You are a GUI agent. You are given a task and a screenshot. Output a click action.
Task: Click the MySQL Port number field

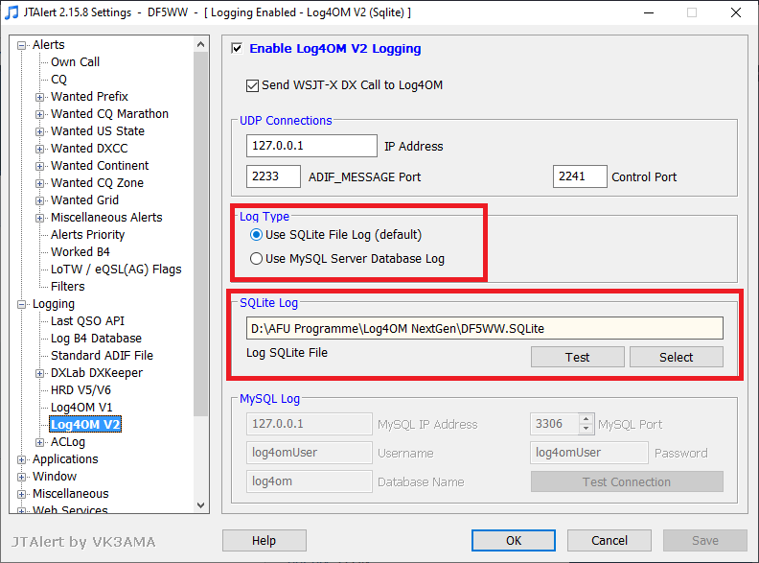(555, 424)
